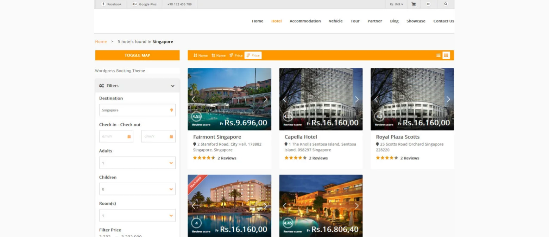549x237 pixels.
Task: Switch to grid view layout
Action: tap(446, 55)
